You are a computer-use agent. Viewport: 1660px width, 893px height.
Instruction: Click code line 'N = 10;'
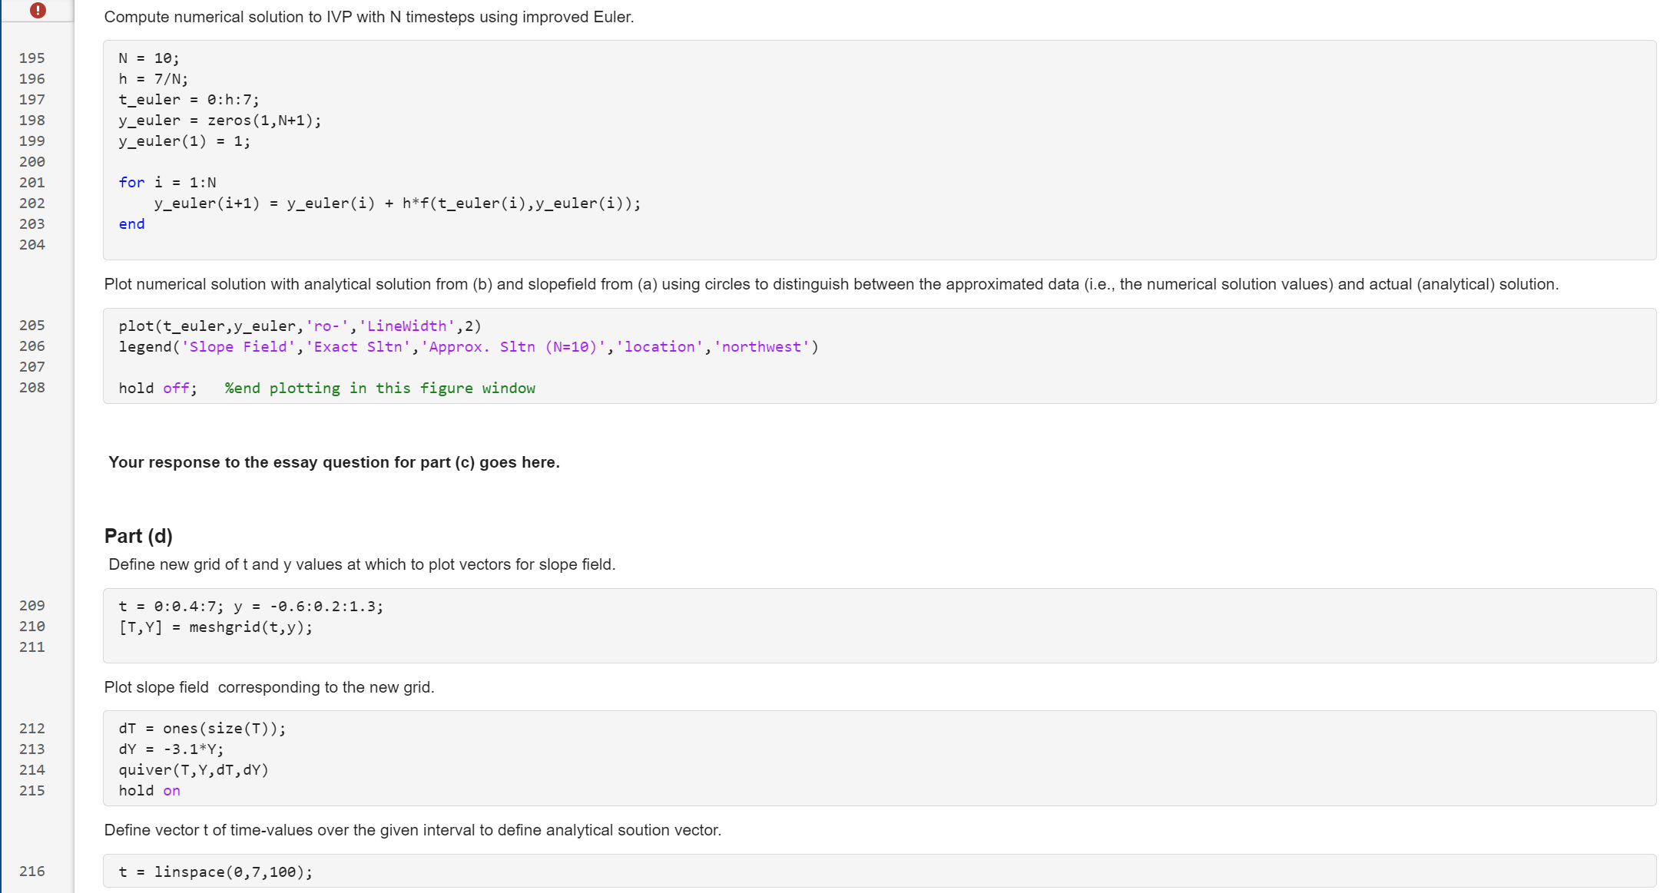pos(149,58)
